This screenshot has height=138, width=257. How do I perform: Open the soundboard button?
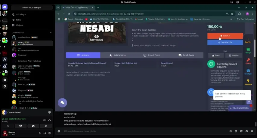click(x=46, y=126)
